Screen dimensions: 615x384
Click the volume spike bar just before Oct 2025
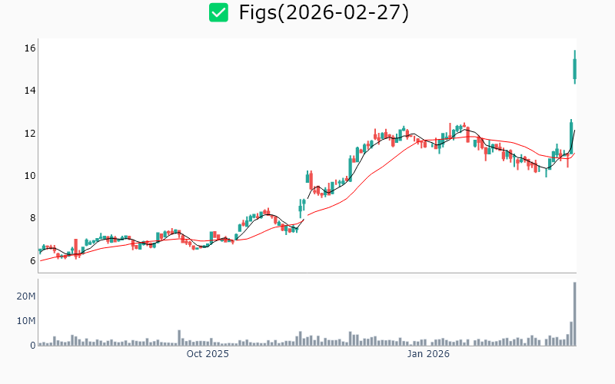pyautogui.click(x=179, y=338)
